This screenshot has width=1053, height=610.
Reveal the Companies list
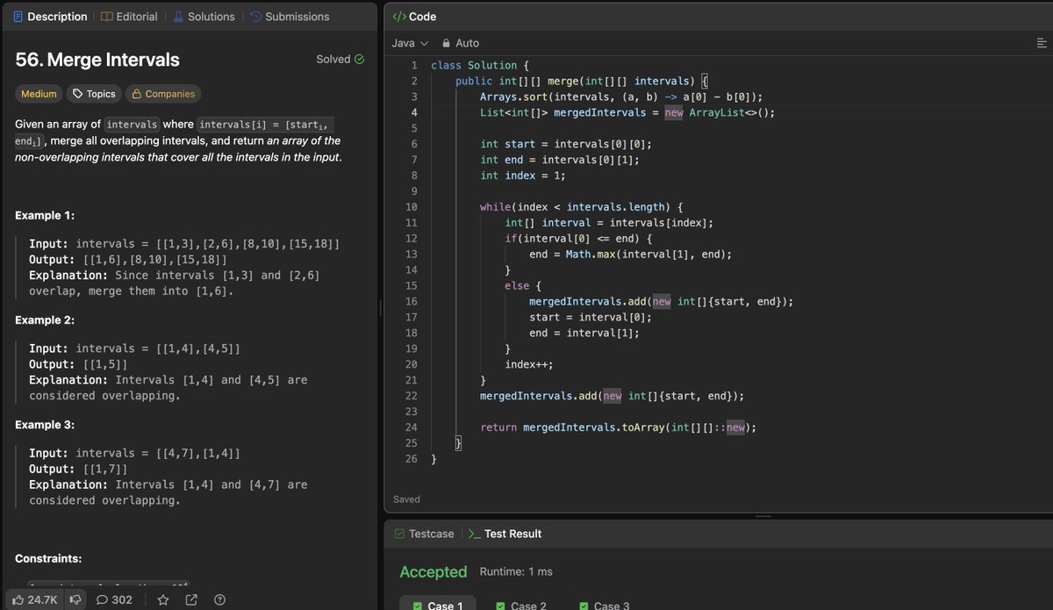(x=162, y=94)
